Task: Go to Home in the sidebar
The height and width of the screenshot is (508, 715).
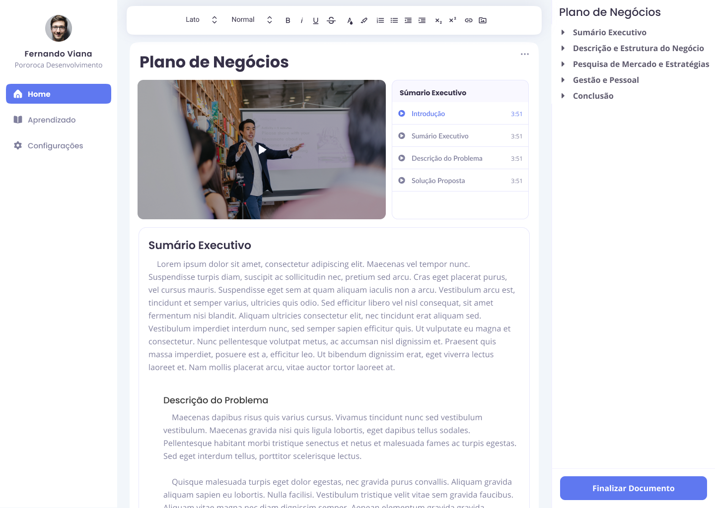Action: point(59,94)
